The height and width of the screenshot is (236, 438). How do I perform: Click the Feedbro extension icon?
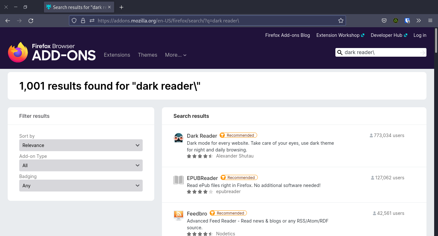coord(178,215)
